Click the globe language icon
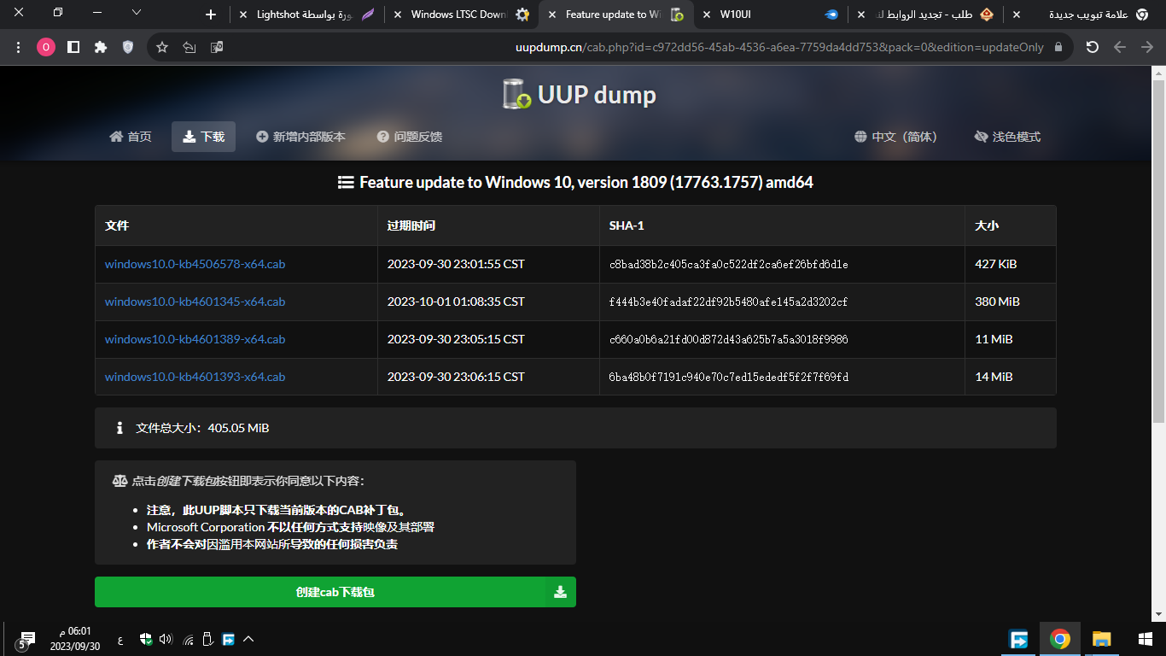Screen dimensions: 1166x656 (x=860, y=137)
